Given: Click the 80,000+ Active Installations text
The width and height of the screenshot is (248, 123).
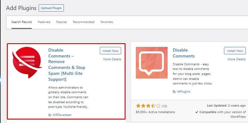Looking at the screenshot, I should pos(155,112).
